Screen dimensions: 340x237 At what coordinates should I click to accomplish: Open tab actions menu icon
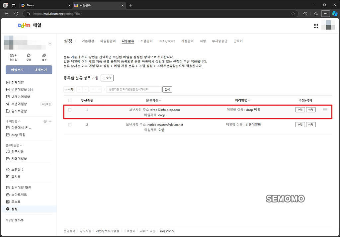[x=13, y=5]
